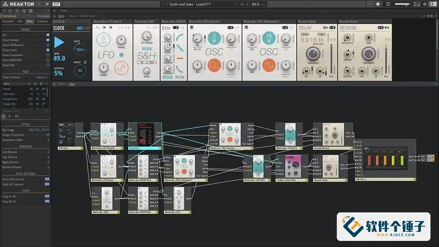Image resolution: width=439 pixels, height=247 pixels.
Task: Click the keyboard icon on Carrier OSC panel
Action: (x=192, y=27)
